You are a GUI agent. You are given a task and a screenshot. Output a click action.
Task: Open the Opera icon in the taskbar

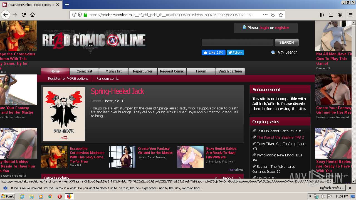pyautogui.click(x=60, y=196)
